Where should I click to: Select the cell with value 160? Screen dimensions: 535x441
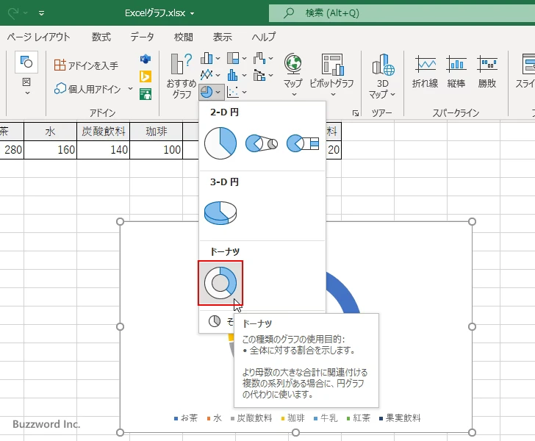click(x=51, y=149)
